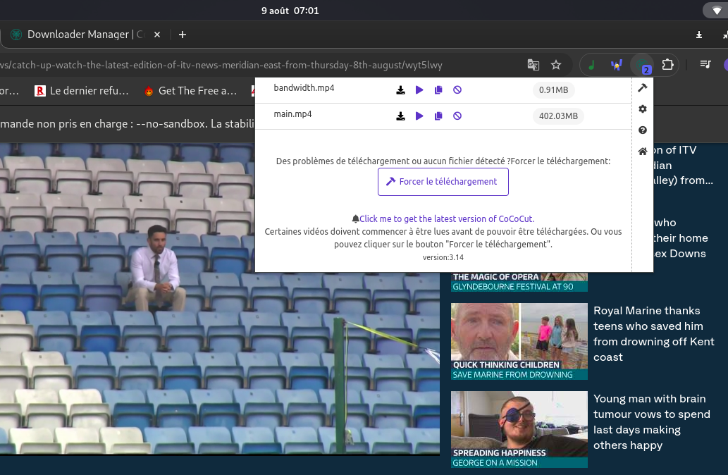This screenshot has width=728, height=475.
Task: Copy the bandwidth.mp4 link
Action: click(438, 90)
